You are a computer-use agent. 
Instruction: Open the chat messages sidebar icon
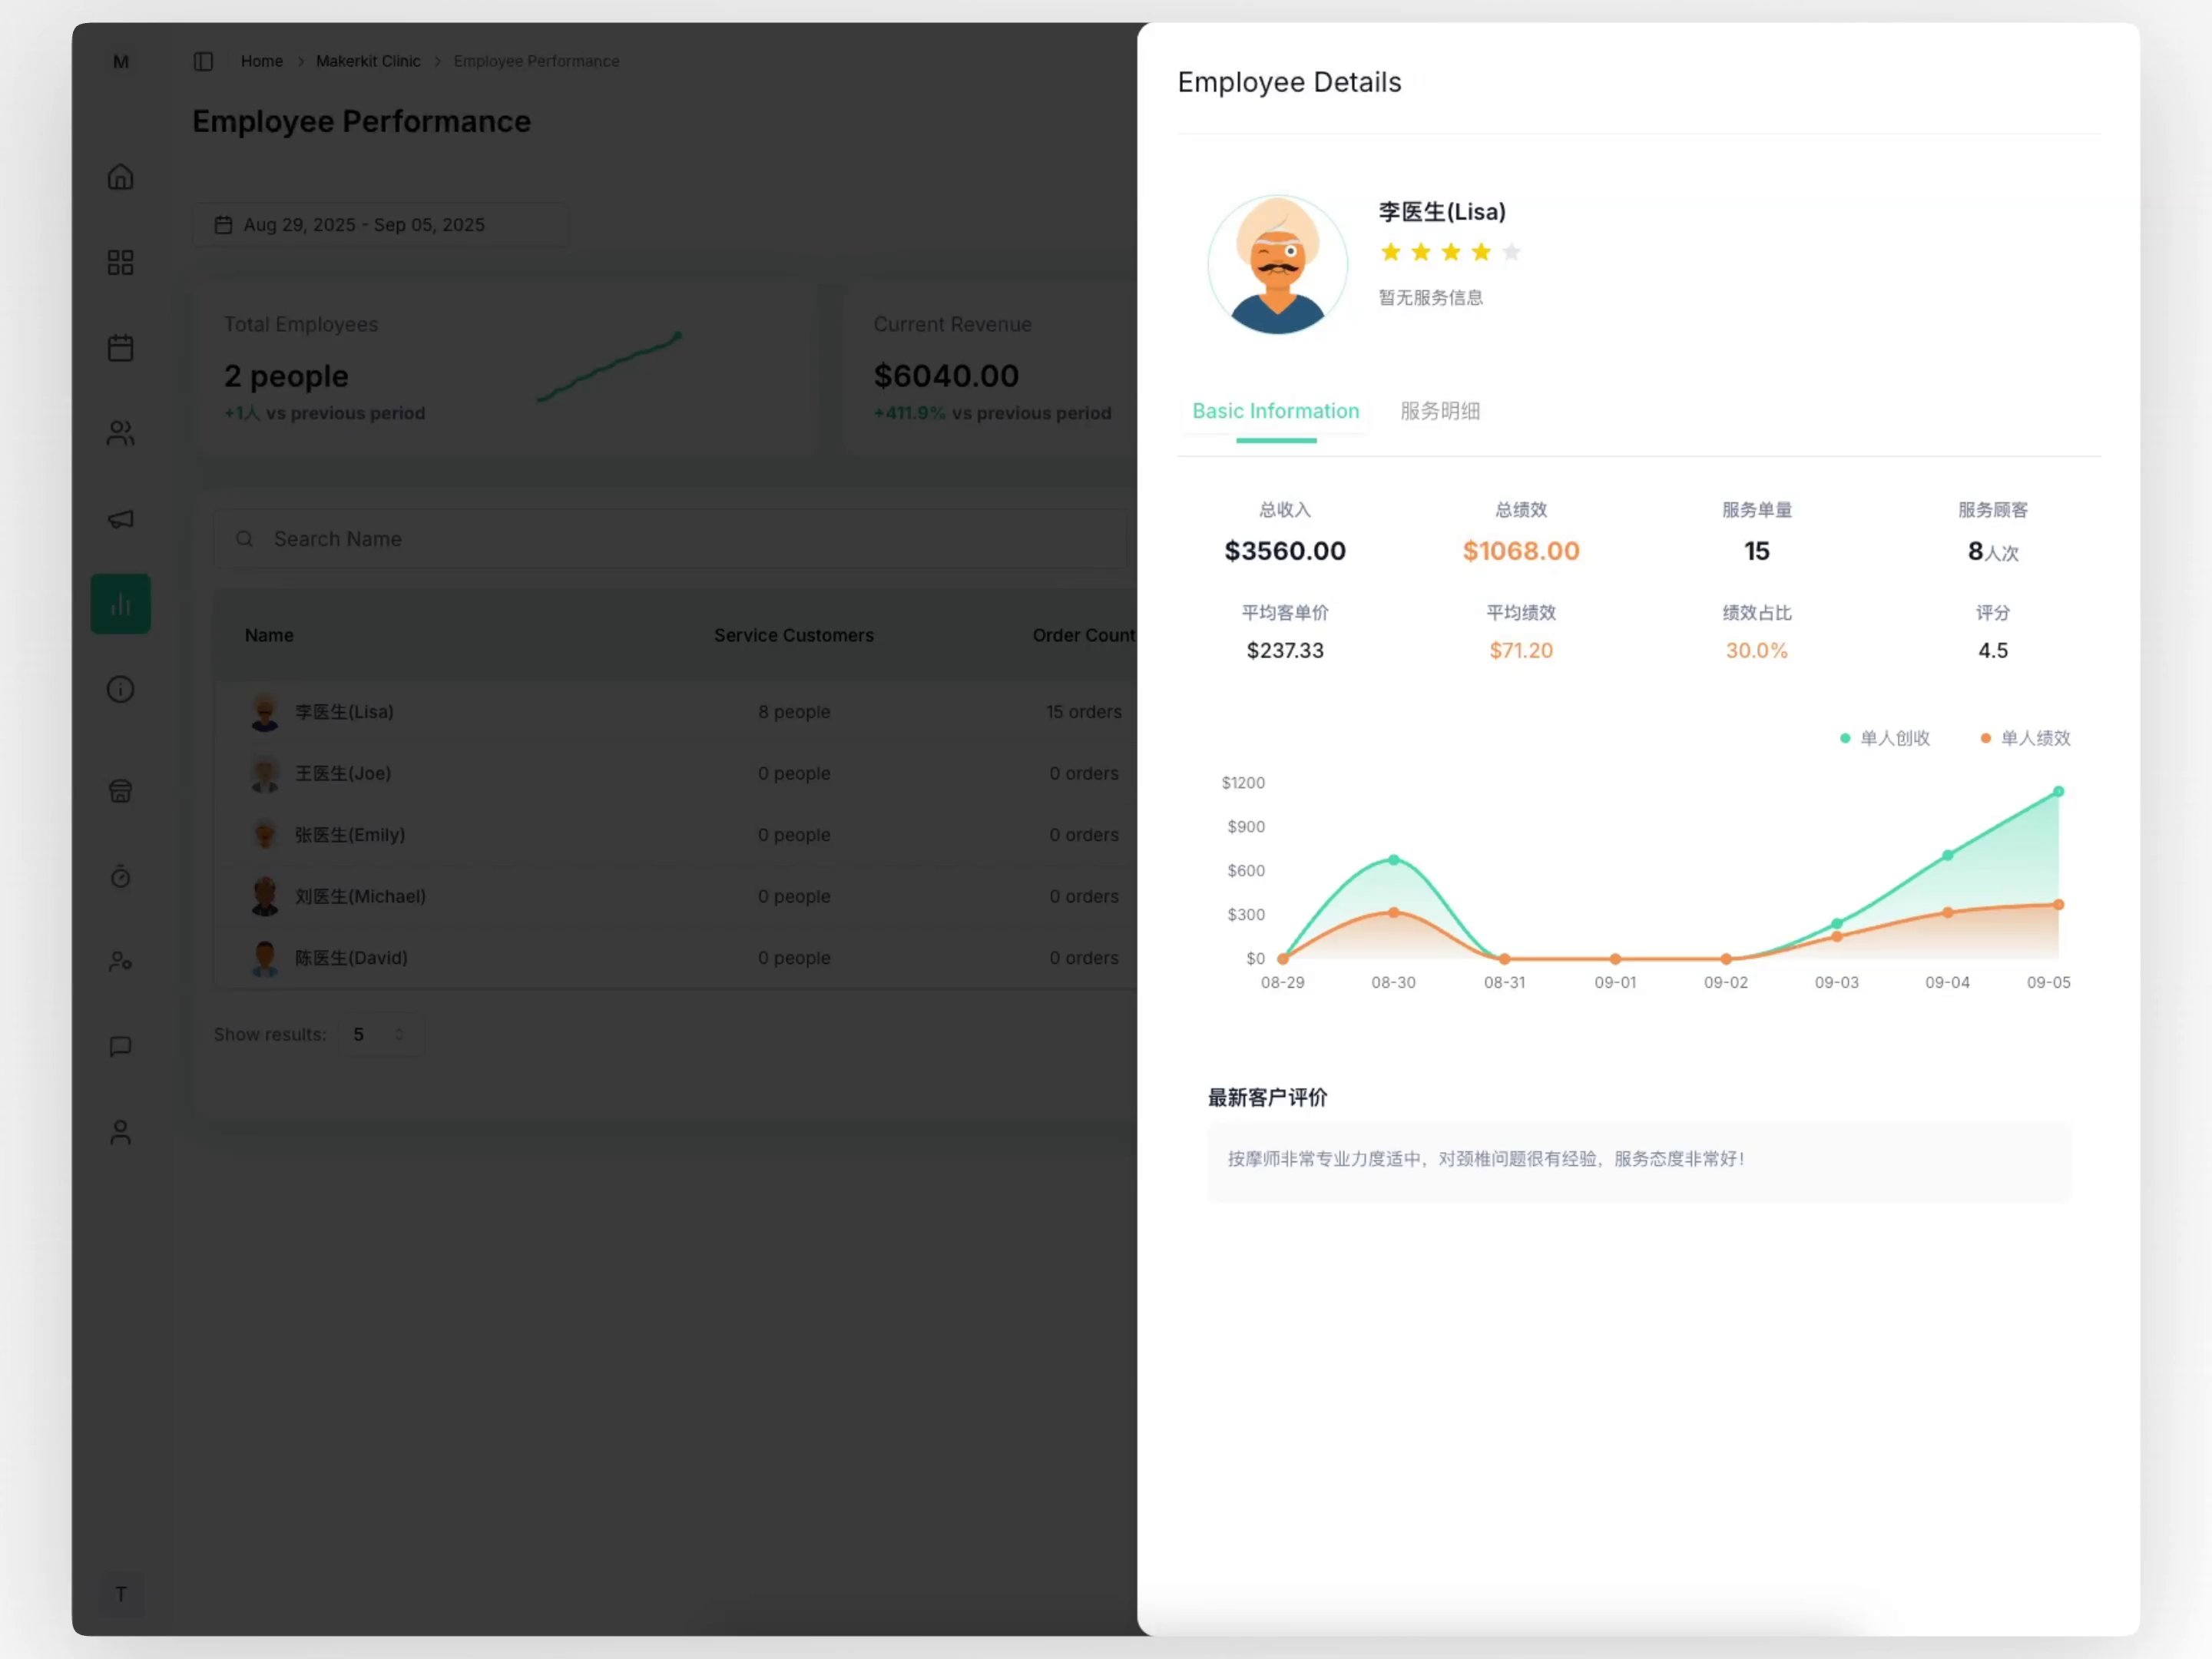[x=120, y=1046]
